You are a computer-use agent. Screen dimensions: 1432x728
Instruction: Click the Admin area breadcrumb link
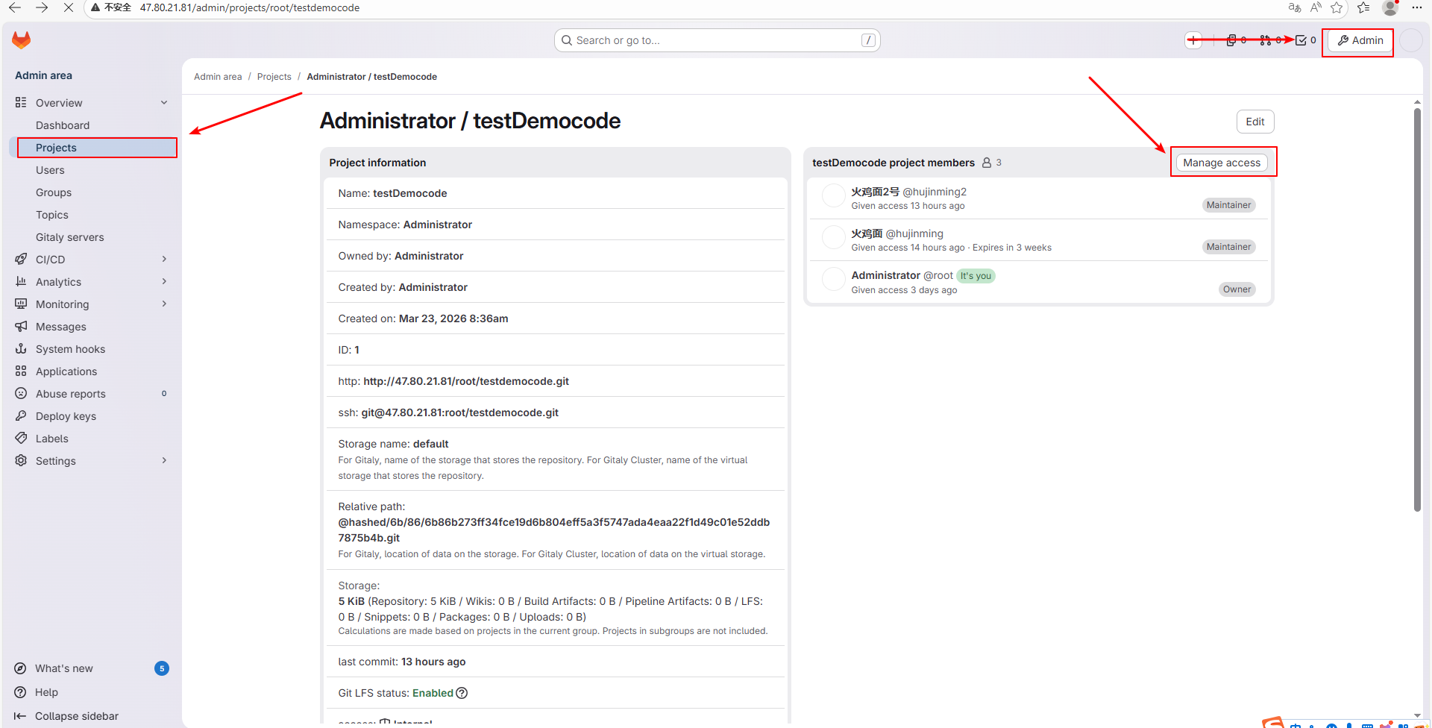(x=218, y=77)
